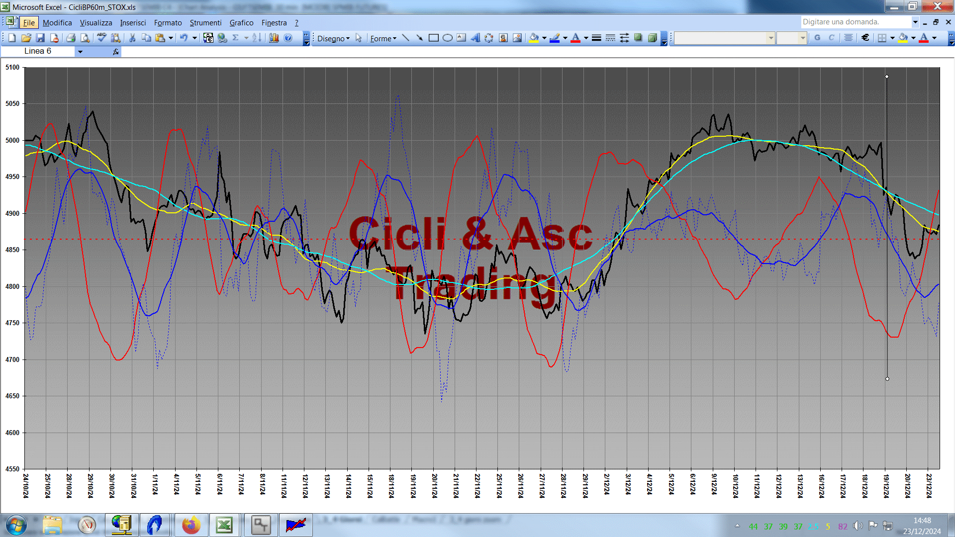Insert Picture from File icon

click(517, 38)
